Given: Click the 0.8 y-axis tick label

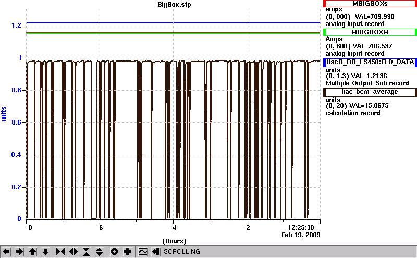Looking at the screenshot, I should coord(16,90).
